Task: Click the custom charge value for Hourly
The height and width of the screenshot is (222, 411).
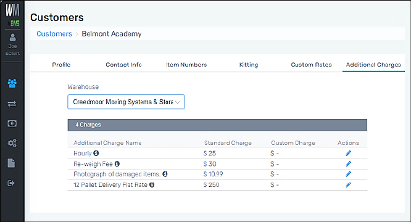Action: [x=275, y=154]
